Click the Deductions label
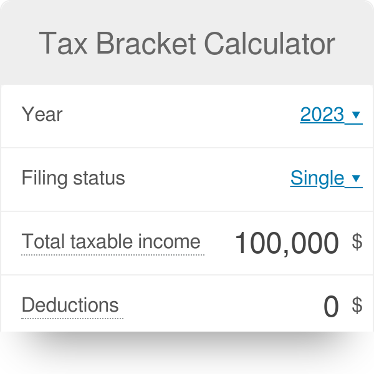Image resolution: width=374 pixels, height=374 pixels. 70,305
